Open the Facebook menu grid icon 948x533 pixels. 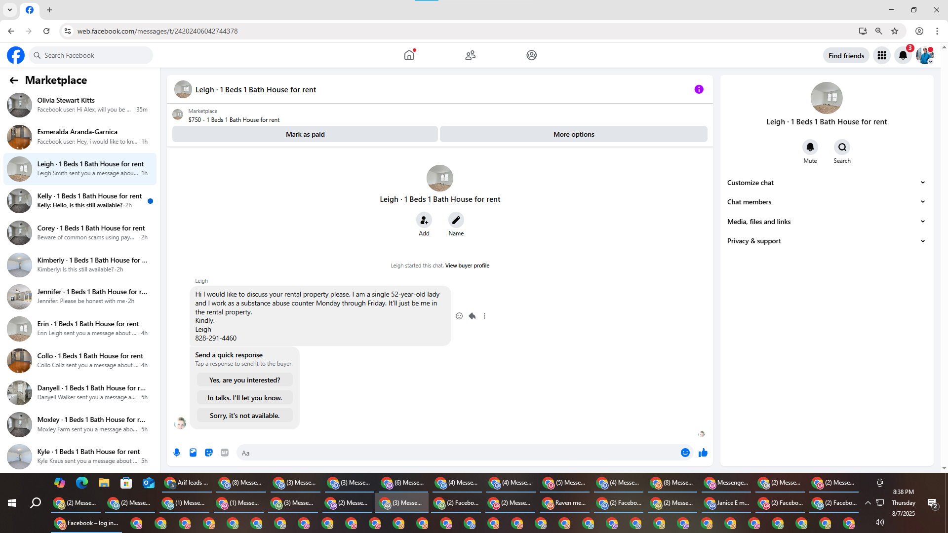pos(882,55)
